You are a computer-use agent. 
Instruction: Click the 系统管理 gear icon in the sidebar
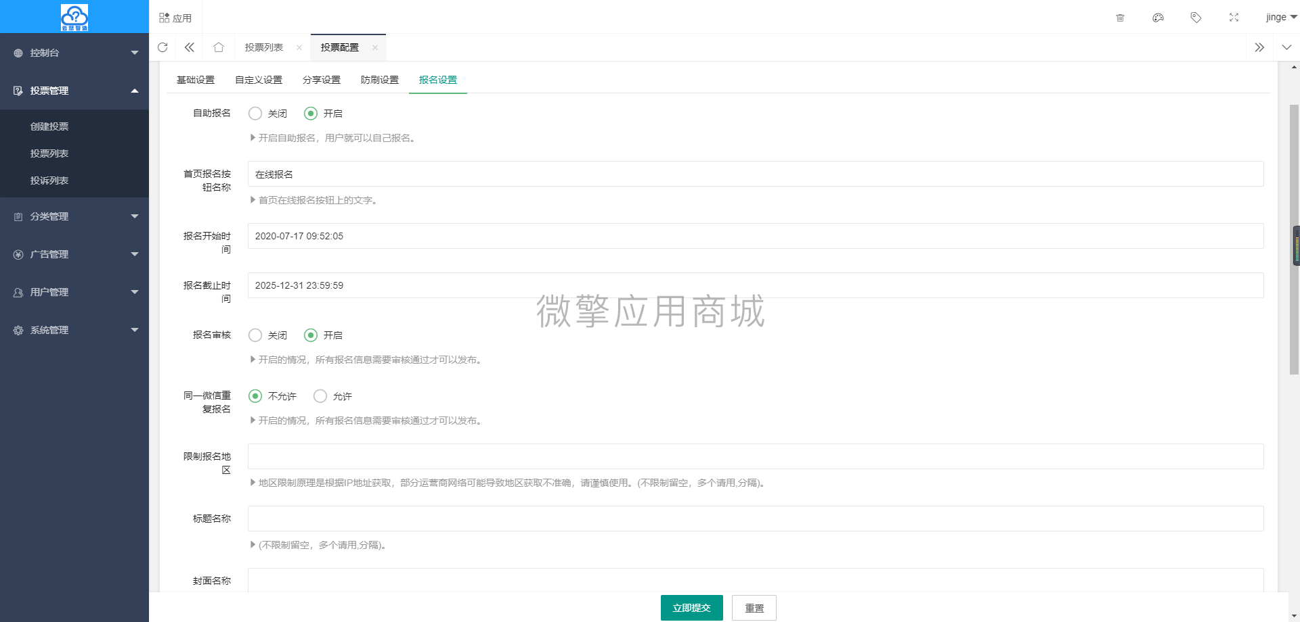(18, 330)
